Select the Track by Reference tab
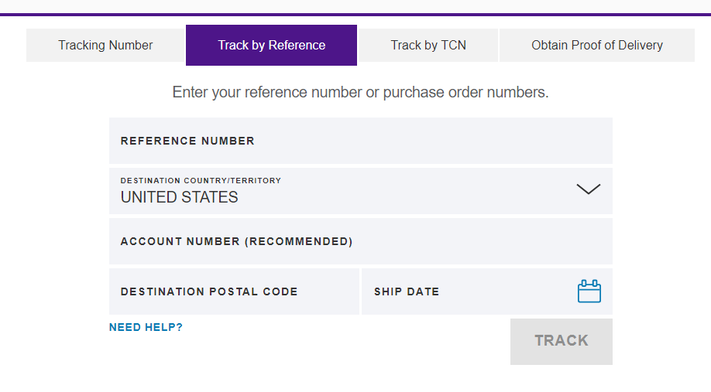Image resolution: width=711 pixels, height=392 pixels. pyautogui.click(x=271, y=45)
